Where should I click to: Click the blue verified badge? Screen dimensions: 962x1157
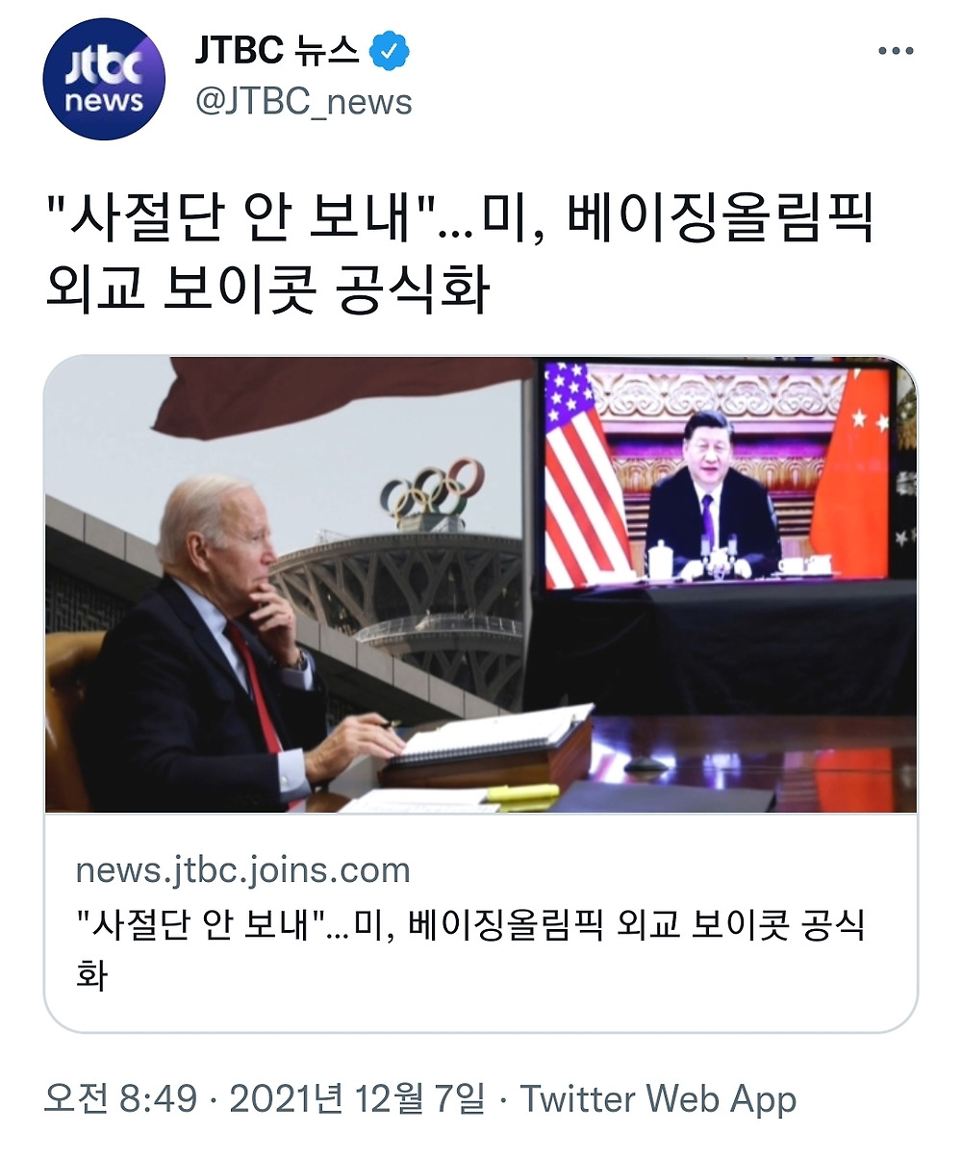391,51
